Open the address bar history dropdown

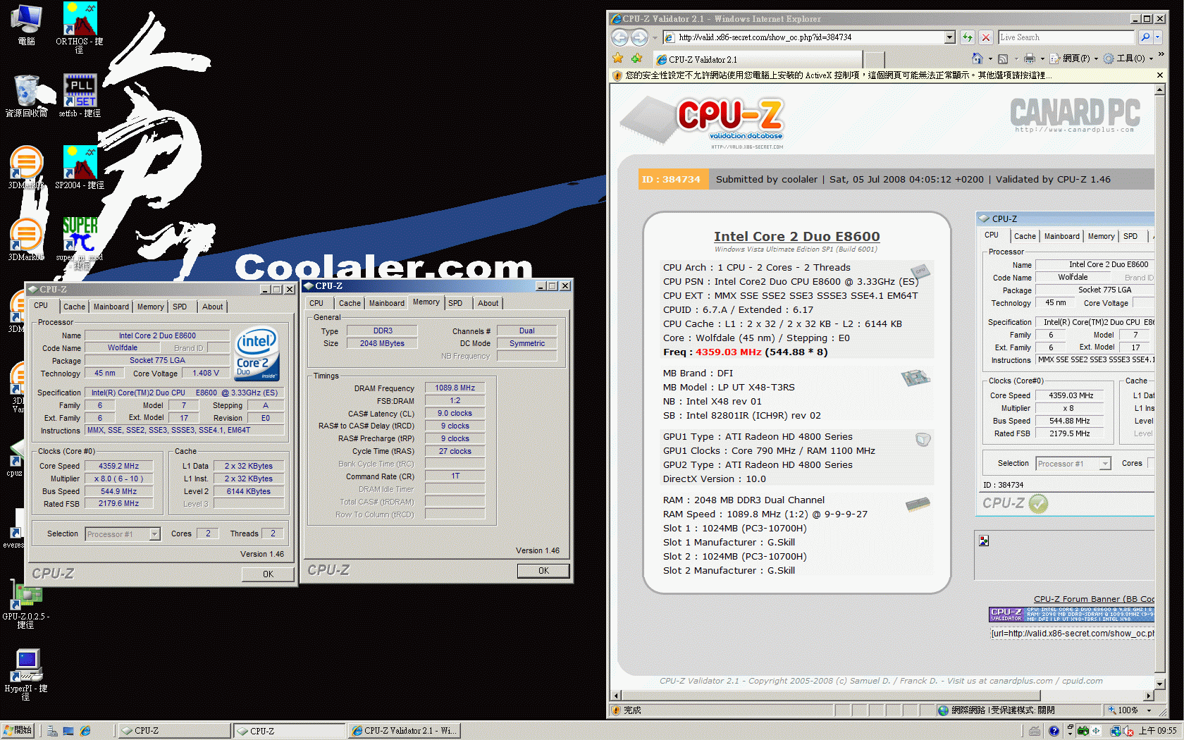tap(949, 37)
